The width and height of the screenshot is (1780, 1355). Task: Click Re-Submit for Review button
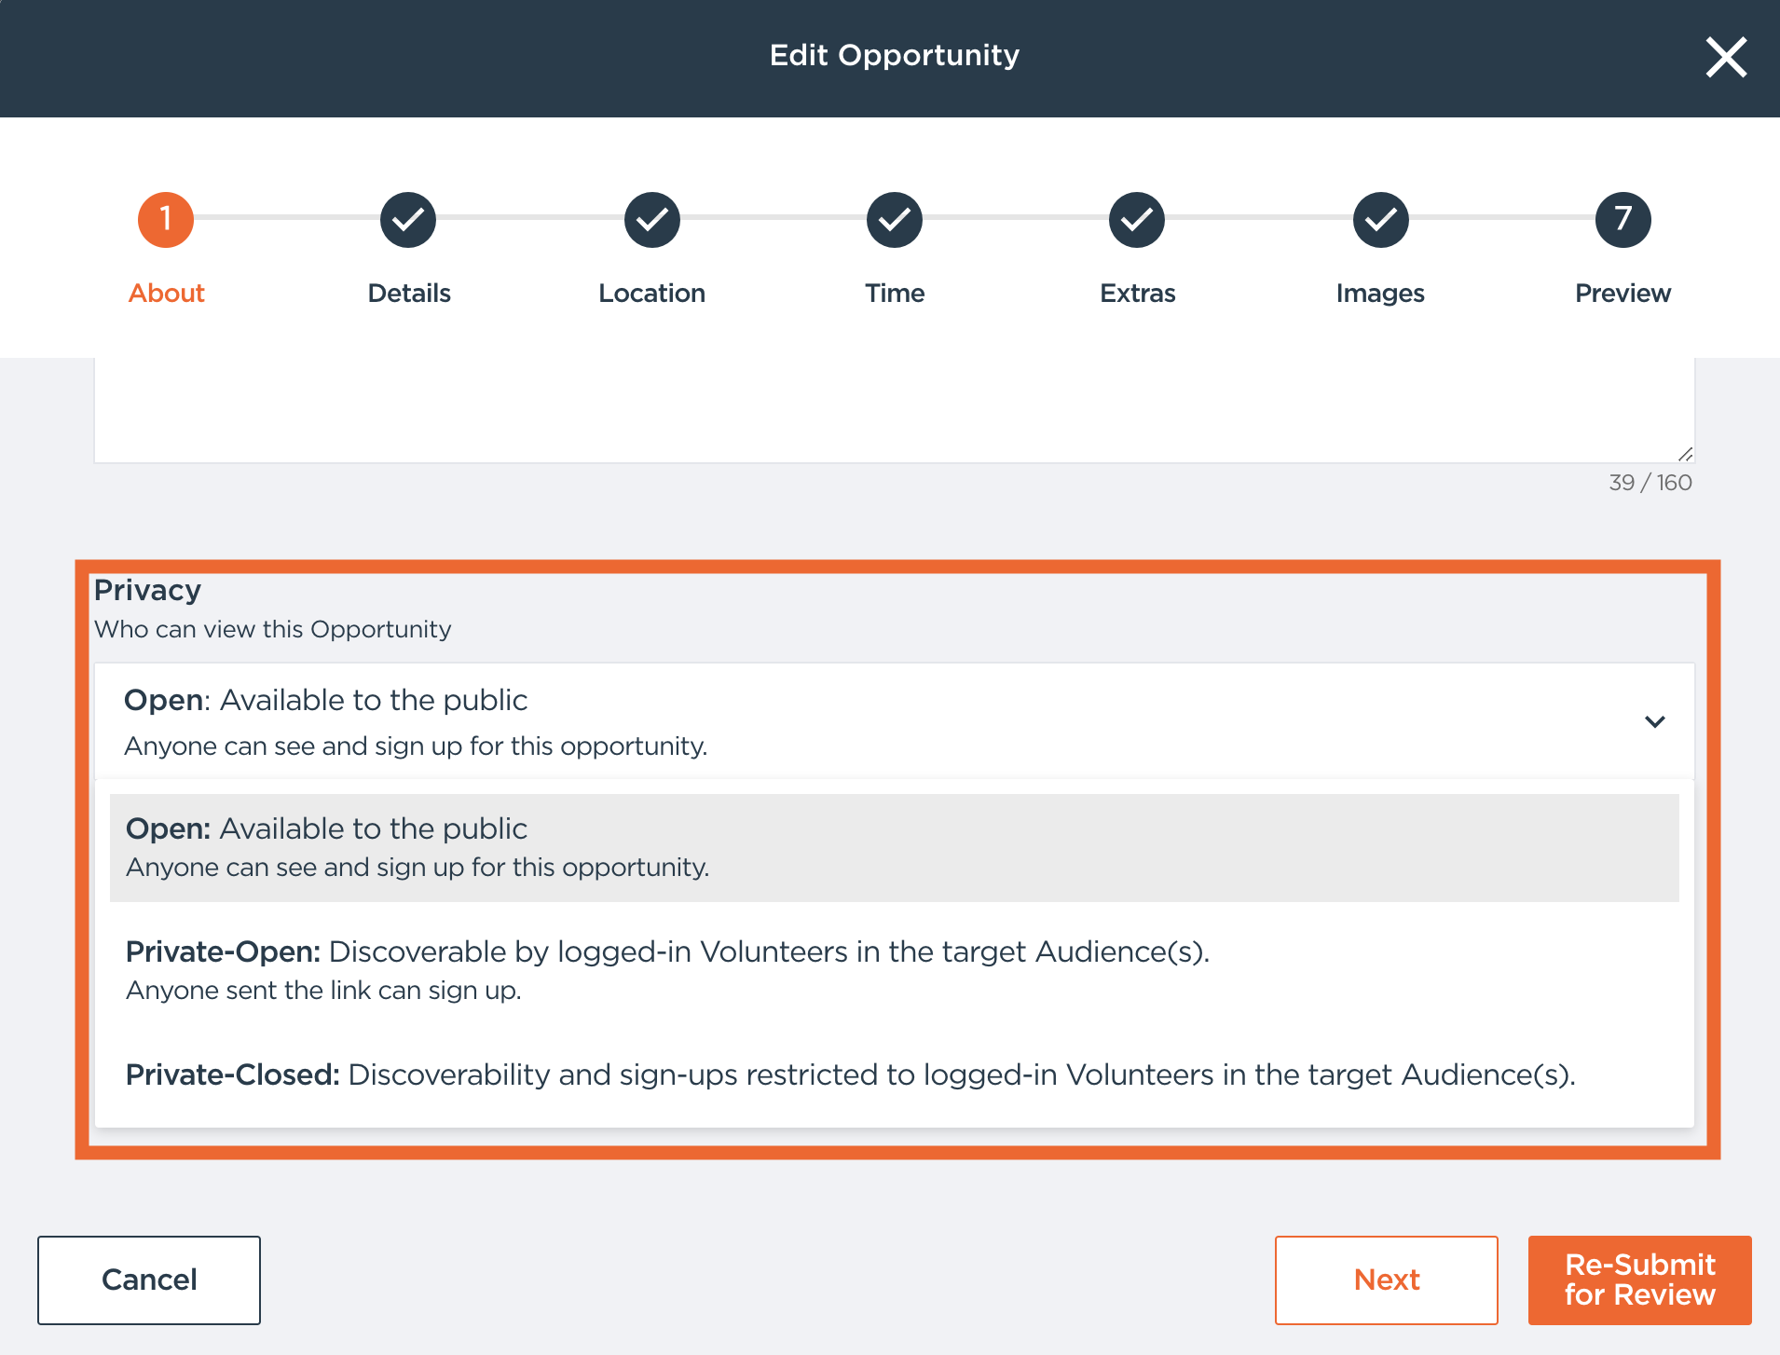point(1639,1280)
